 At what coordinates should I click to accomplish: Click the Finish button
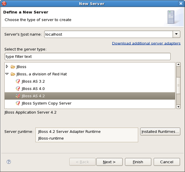pyautogui.click(x=138, y=162)
